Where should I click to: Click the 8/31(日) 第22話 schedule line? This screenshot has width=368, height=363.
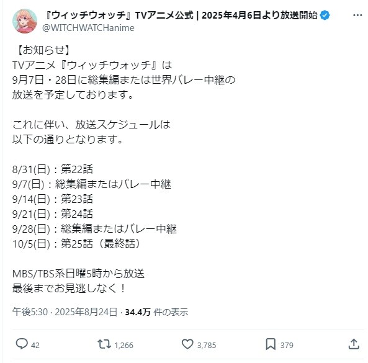[53, 169]
